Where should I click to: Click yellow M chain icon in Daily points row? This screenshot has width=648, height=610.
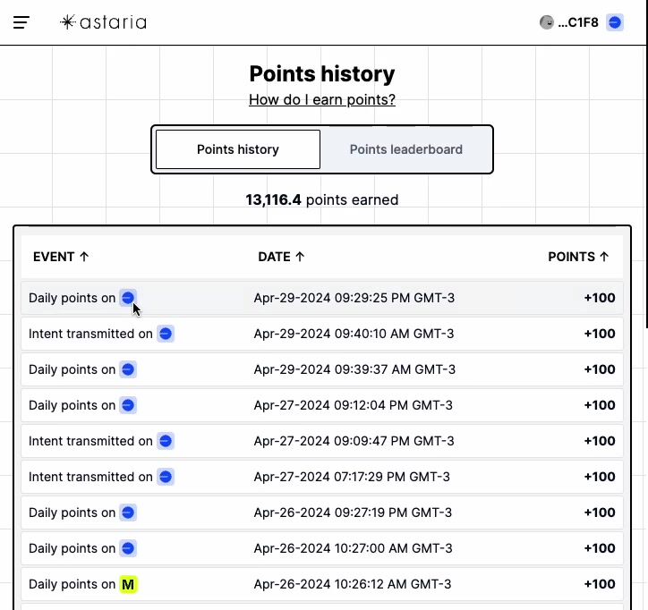coord(128,584)
